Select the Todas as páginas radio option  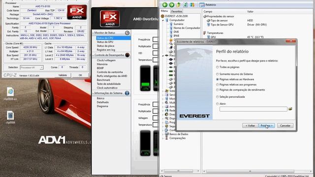[218, 67]
